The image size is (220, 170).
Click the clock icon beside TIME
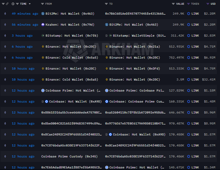(13, 4)
